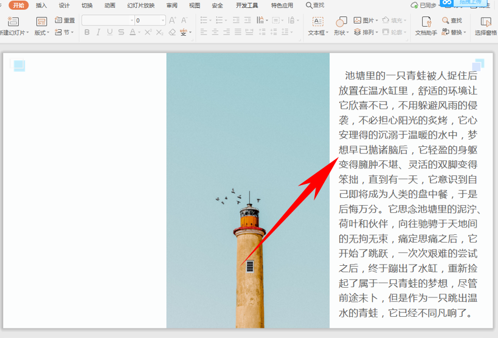Switch to the Insert (插入) tab

pos(41,5)
